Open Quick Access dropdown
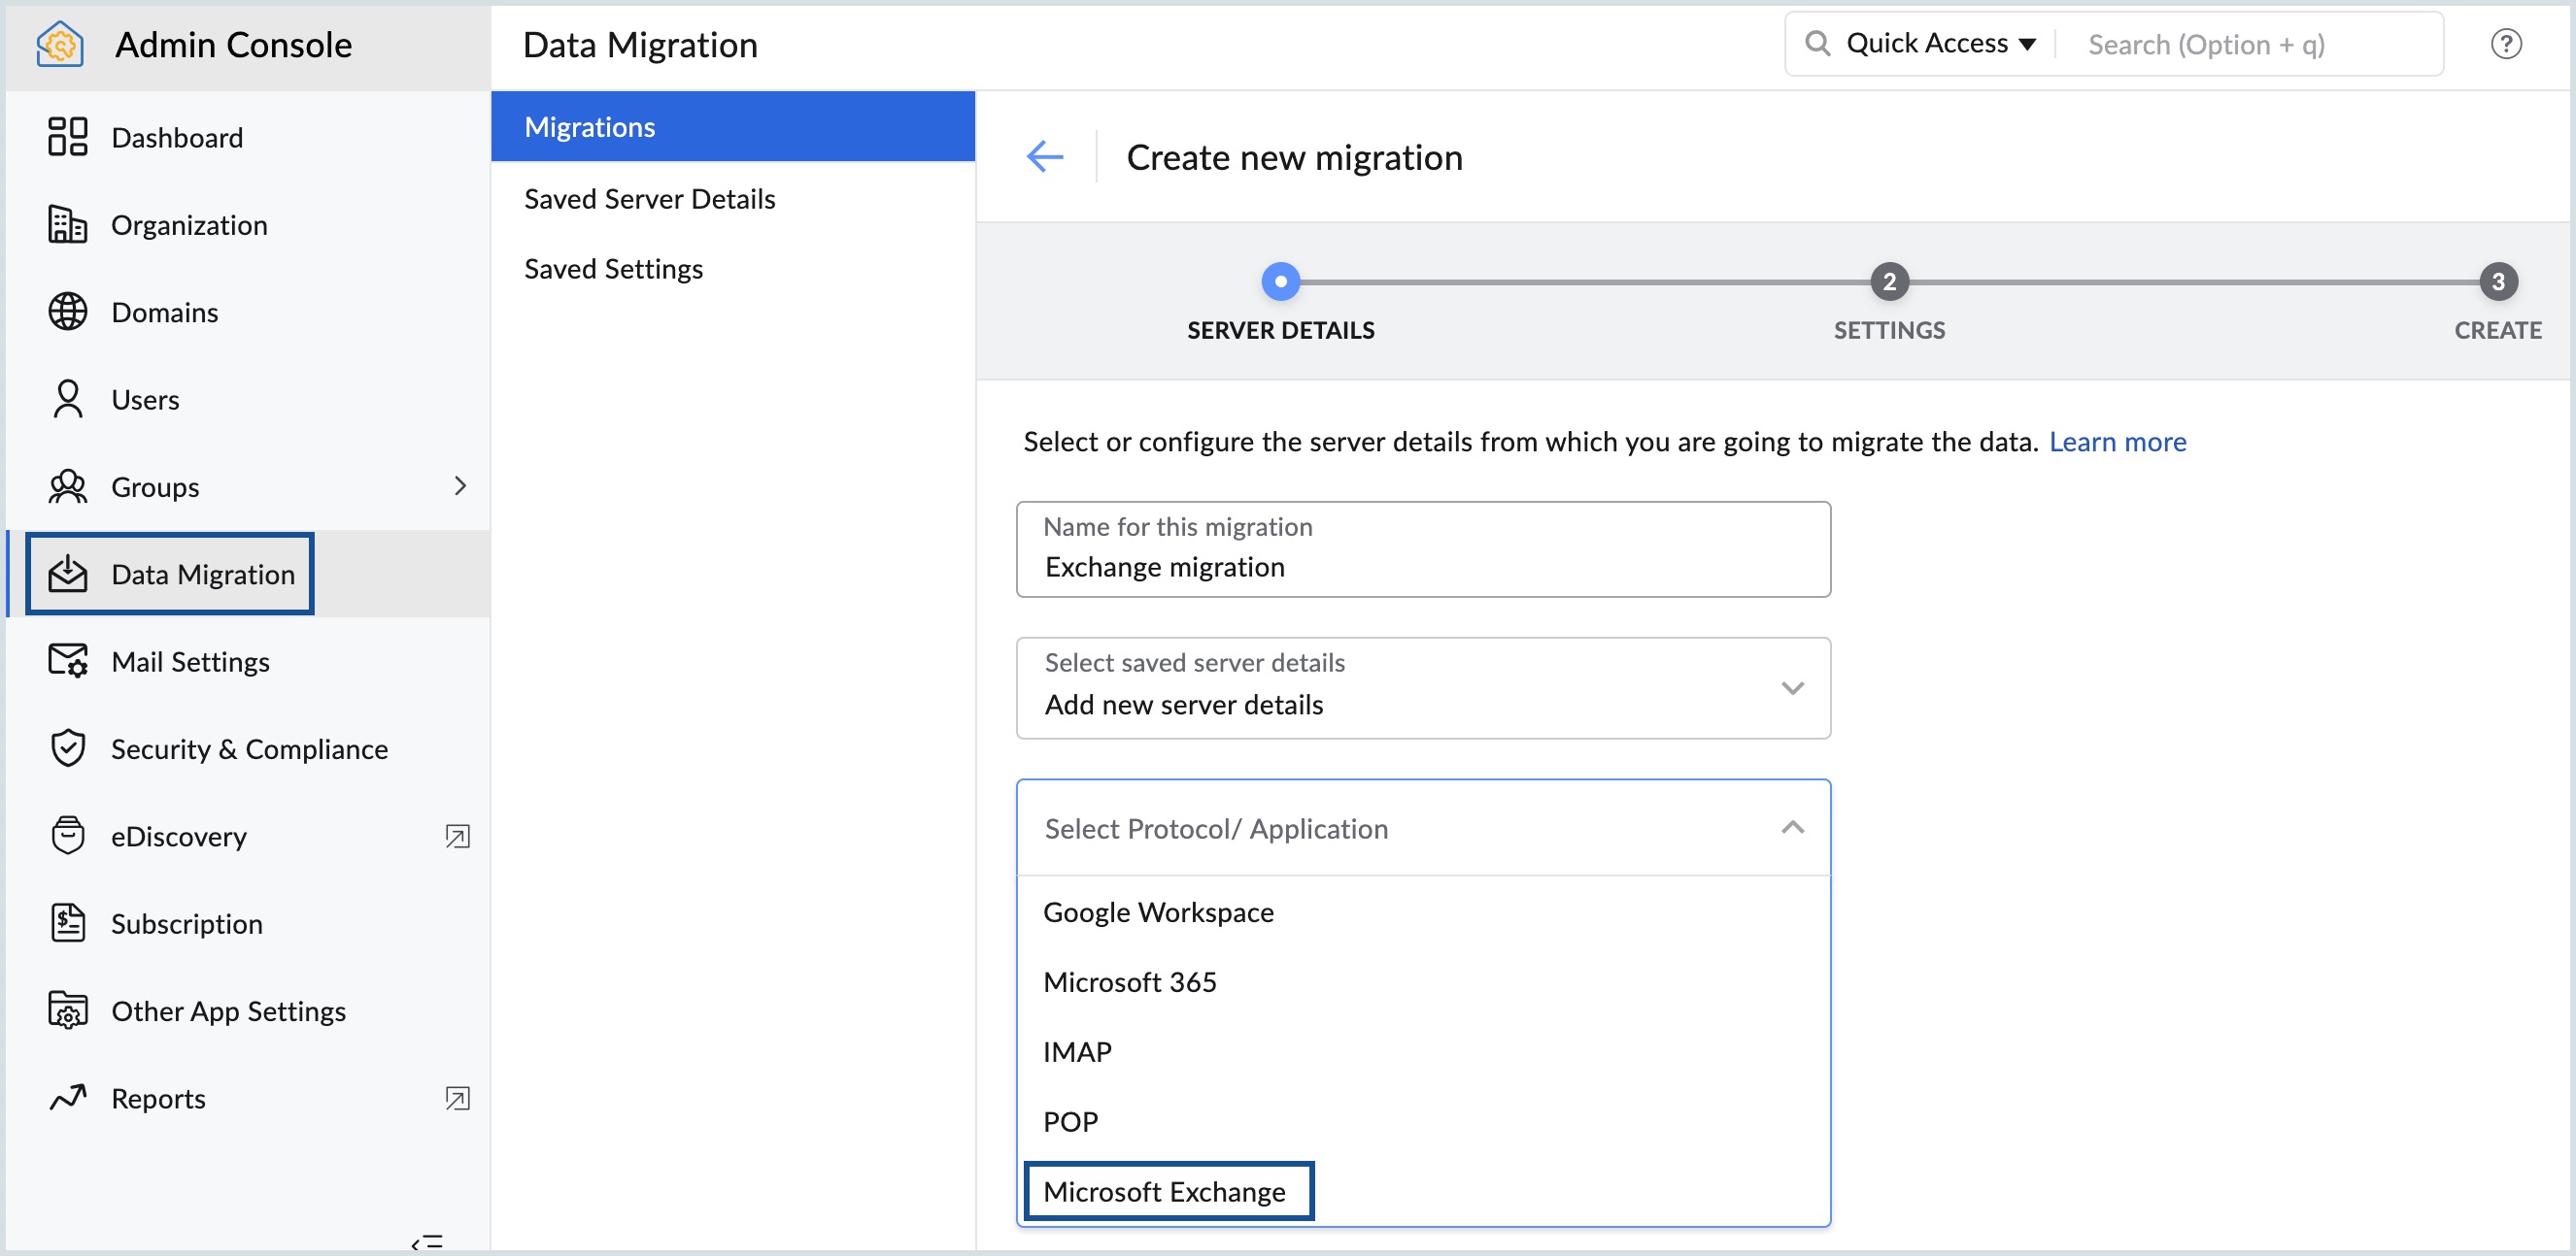This screenshot has width=2576, height=1256. pyautogui.click(x=1940, y=44)
